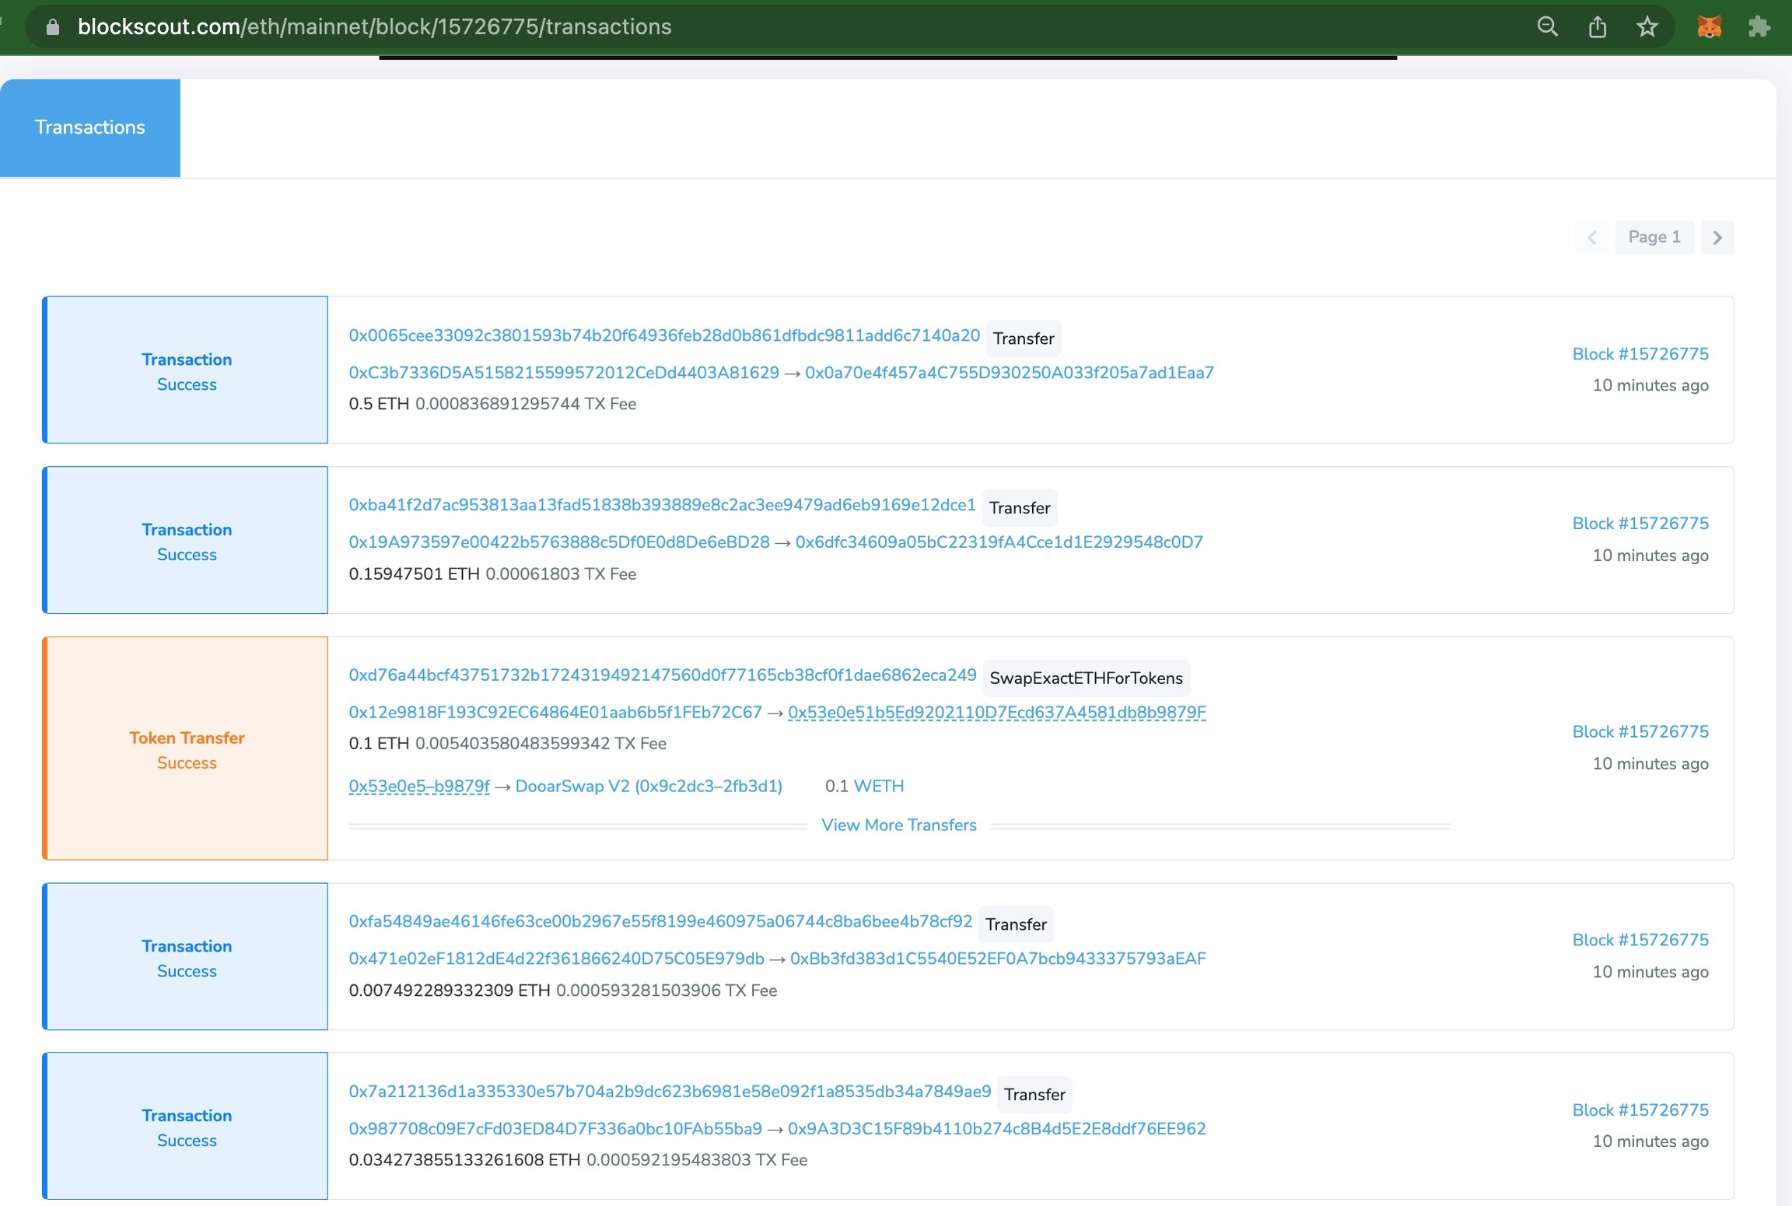
Task: Click the lock site info icon
Action: click(x=53, y=27)
